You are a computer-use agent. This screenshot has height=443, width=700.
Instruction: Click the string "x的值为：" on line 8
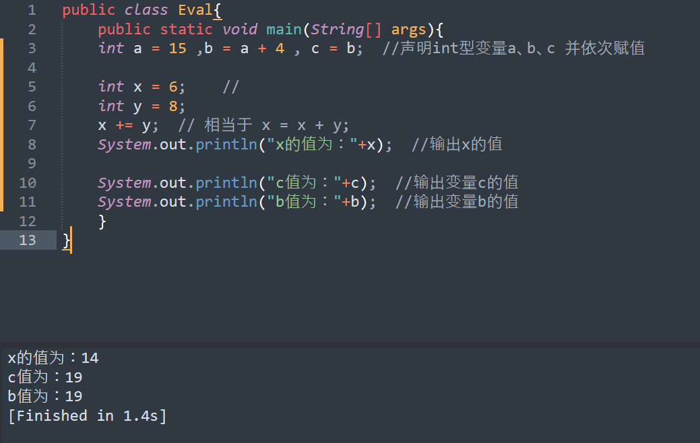[312, 145]
